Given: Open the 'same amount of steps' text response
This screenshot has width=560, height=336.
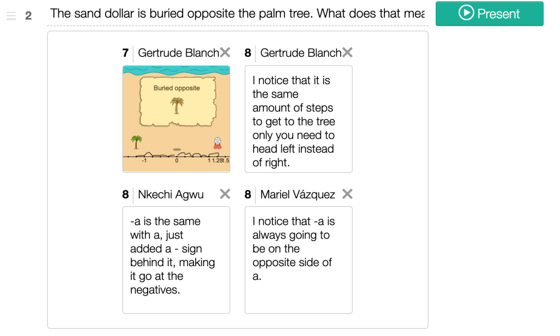Looking at the screenshot, I should tap(298, 119).
